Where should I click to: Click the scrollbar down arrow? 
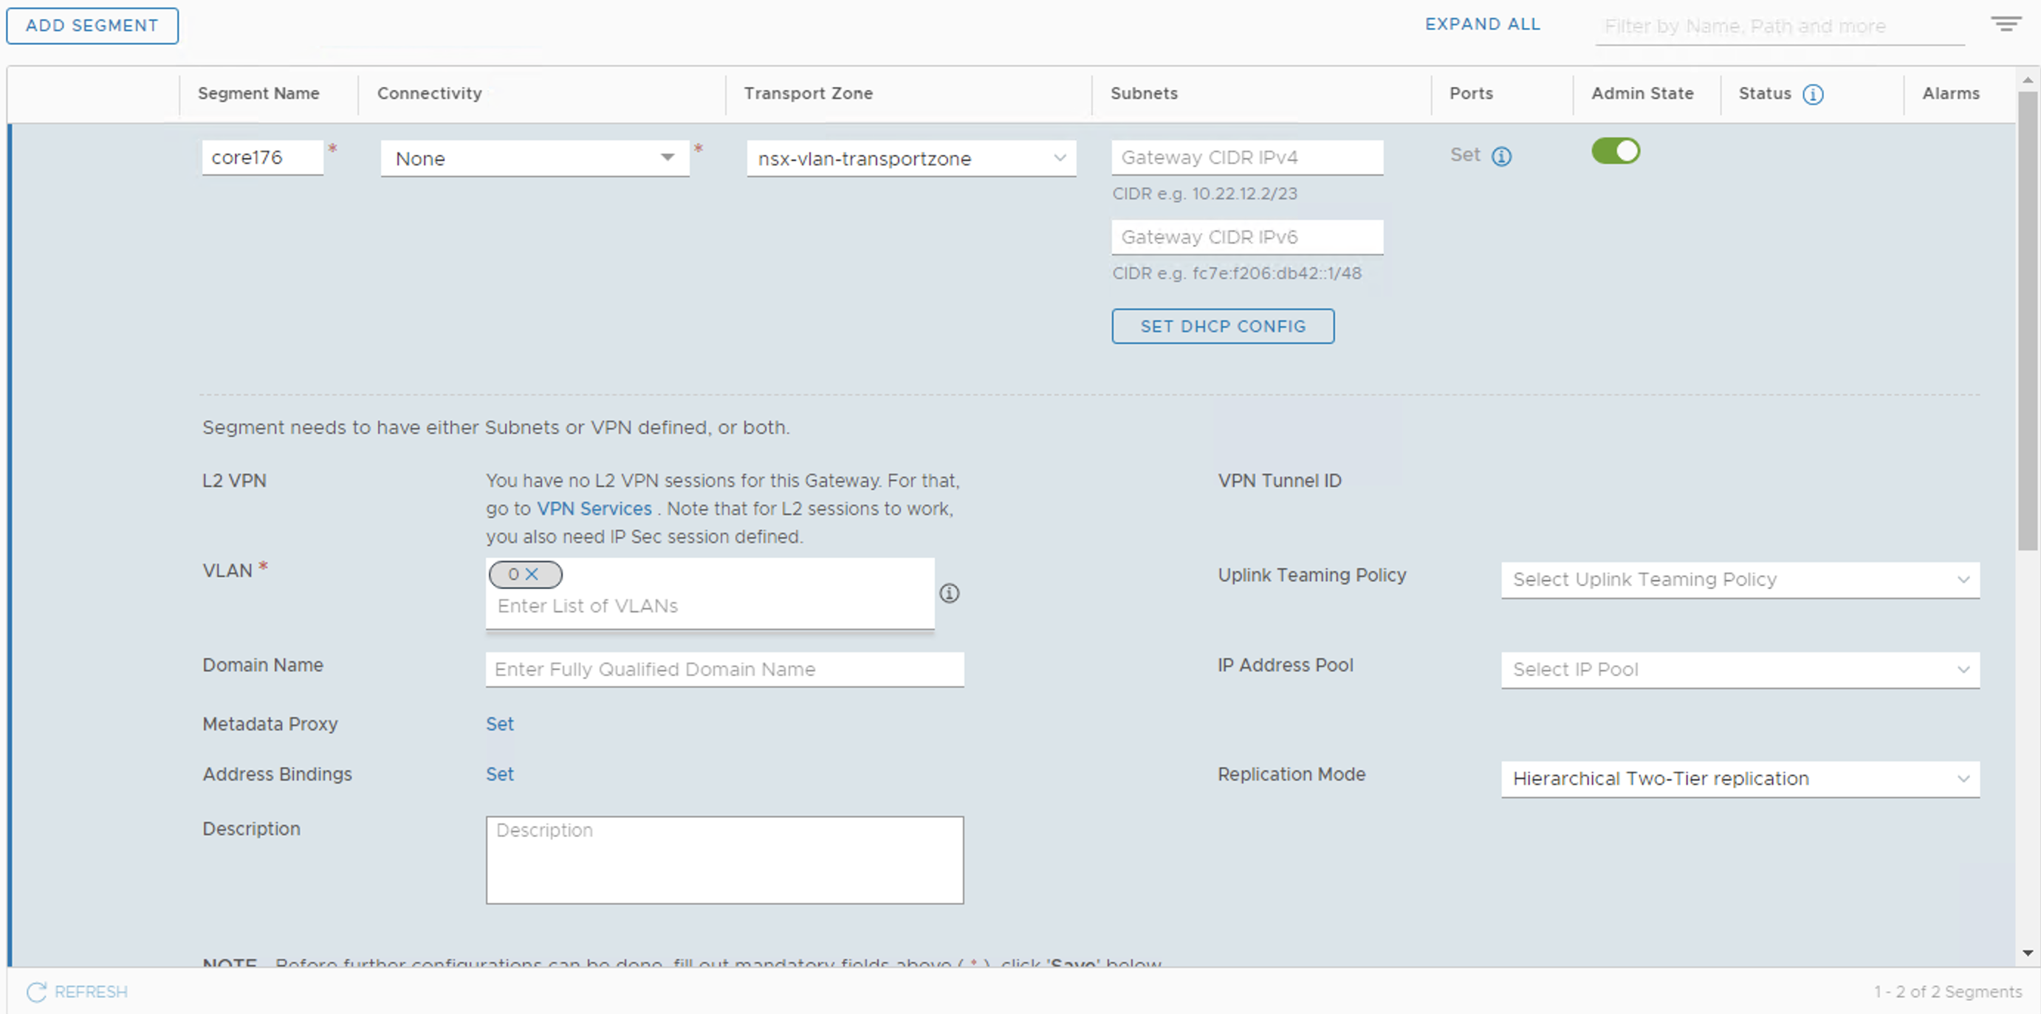click(2027, 952)
